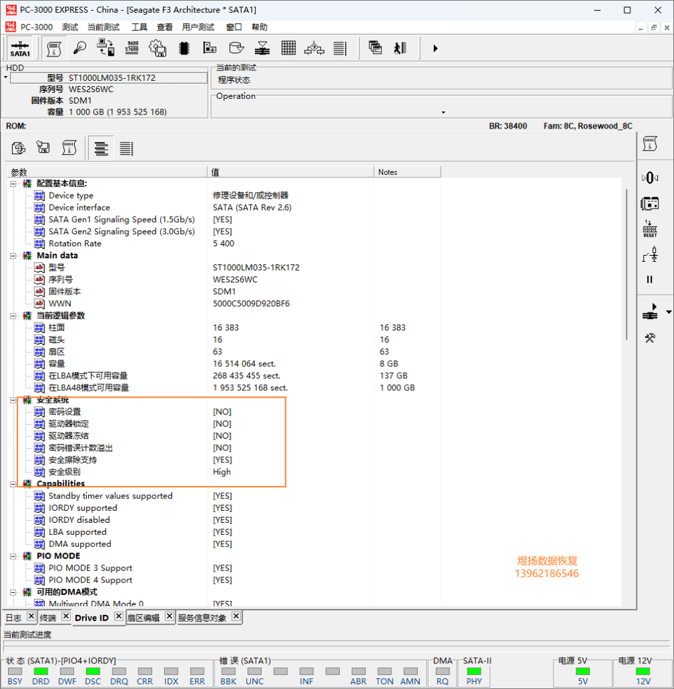The width and height of the screenshot is (674, 689).
Task: Collapse the PIO MODE tree group
Action: click(13, 556)
